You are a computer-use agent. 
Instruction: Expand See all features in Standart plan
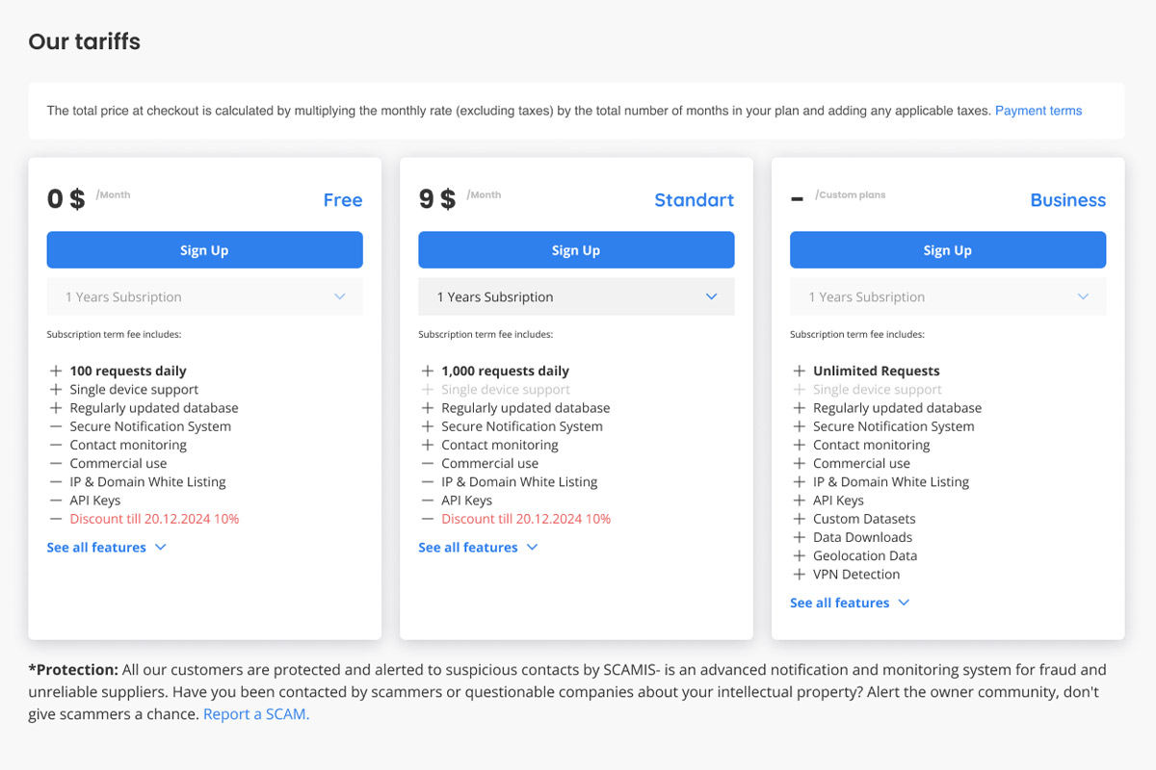coord(478,548)
